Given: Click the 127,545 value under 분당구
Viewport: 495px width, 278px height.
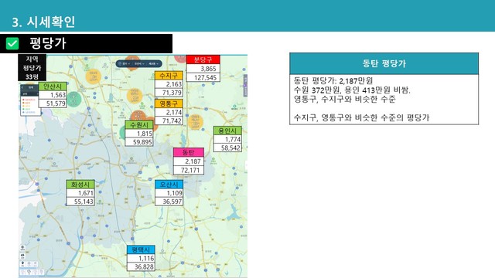Looking at the screenshot, I should point(203,77).
